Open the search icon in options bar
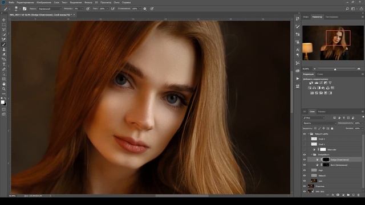This screenshot has height=205, width=365. point(347,9)
